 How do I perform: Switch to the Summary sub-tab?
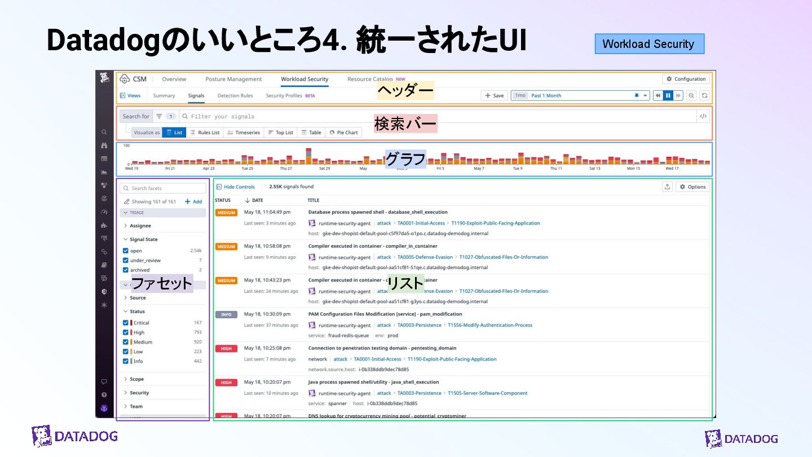(164, 95)
